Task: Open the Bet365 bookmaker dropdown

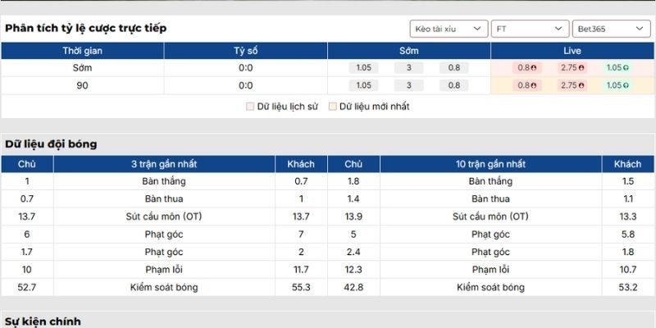Action: [611, 29]
